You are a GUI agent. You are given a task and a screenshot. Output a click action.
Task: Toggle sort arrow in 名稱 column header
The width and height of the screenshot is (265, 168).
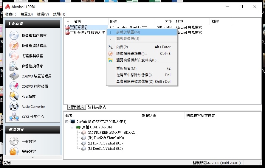pos(68,22)
